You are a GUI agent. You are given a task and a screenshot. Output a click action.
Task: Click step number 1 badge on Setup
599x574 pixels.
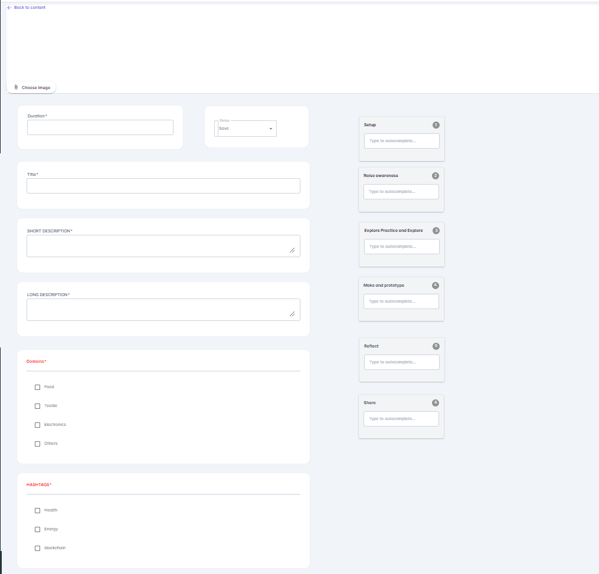(x=436, y=125)
